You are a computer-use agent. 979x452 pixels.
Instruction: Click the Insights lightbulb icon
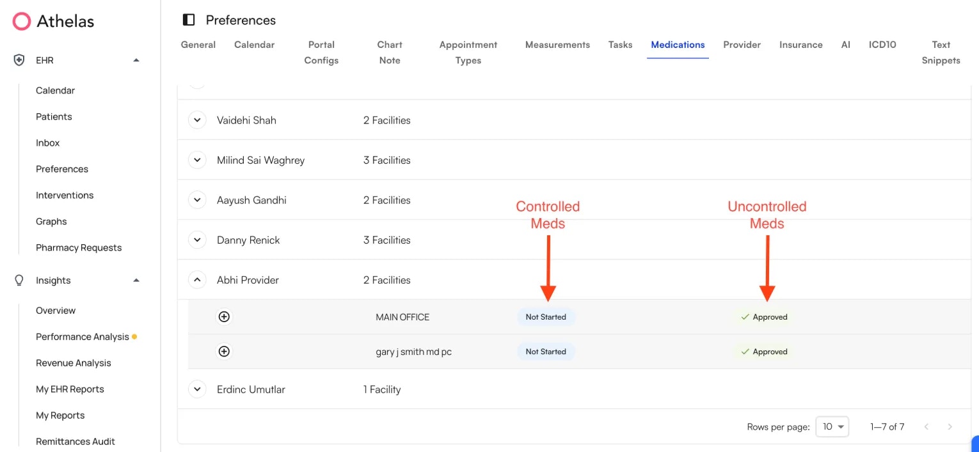coord(19,280)
